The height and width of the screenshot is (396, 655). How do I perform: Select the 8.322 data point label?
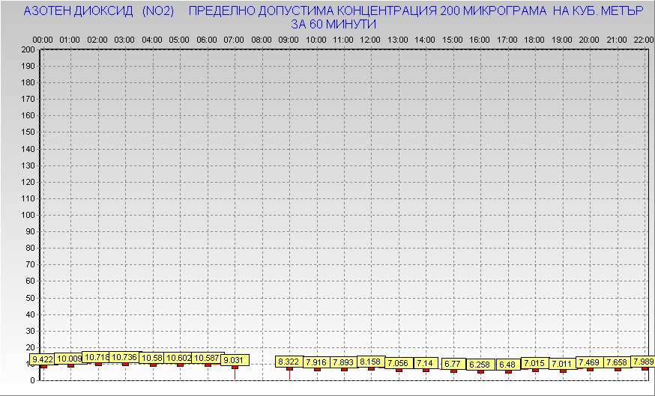[289, 362]
